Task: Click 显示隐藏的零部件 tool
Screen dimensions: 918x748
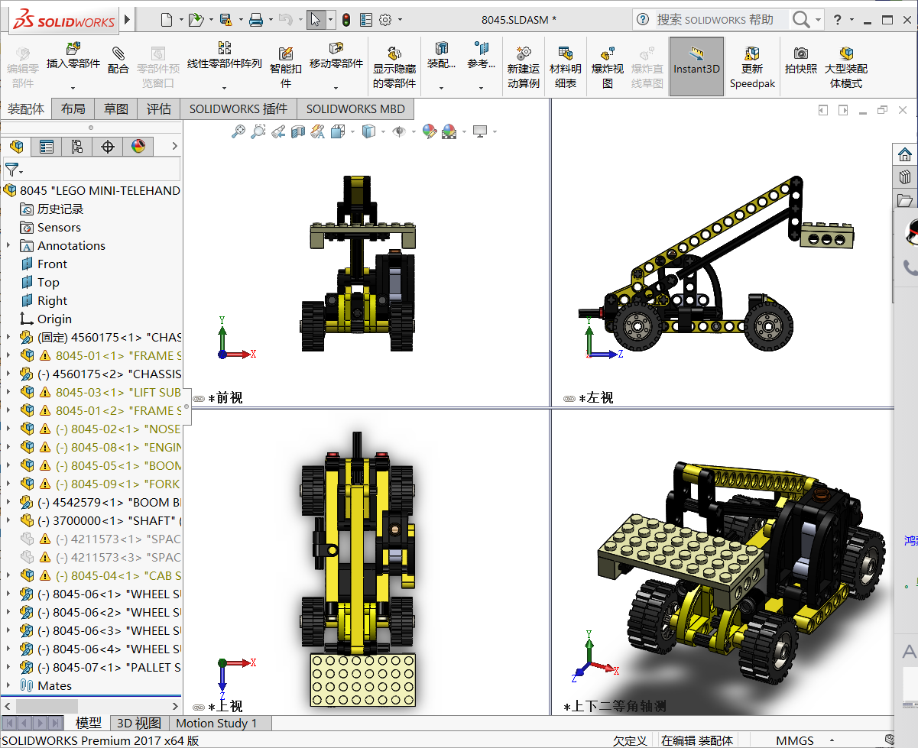Action: click(394, 67)
